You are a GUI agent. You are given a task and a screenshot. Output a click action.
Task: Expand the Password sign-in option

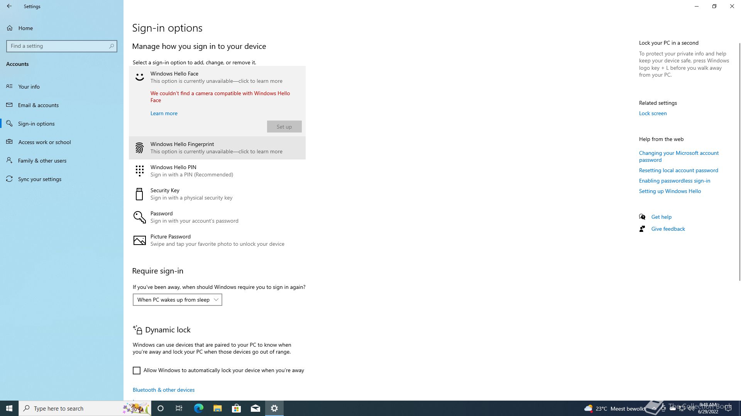(217, 217)
